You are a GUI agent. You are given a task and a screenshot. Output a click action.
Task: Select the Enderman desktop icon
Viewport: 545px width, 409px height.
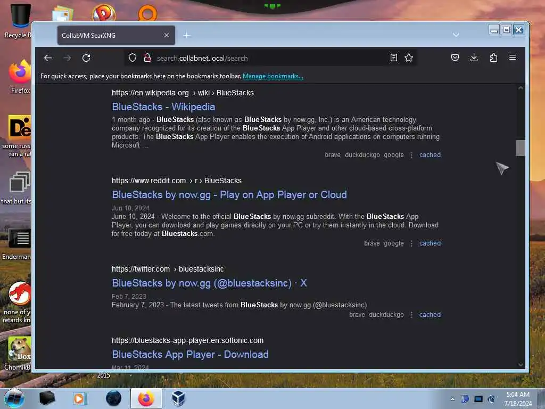tap(18, 244)
